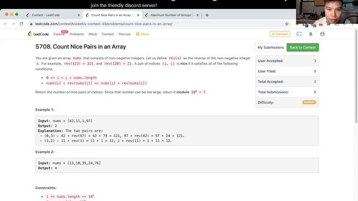
Task: Click the Example 2 heading
Action: pos(45,152)
